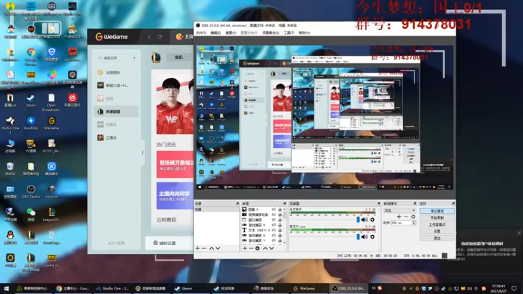Go back in WeGame window

[x=149, y=37]
